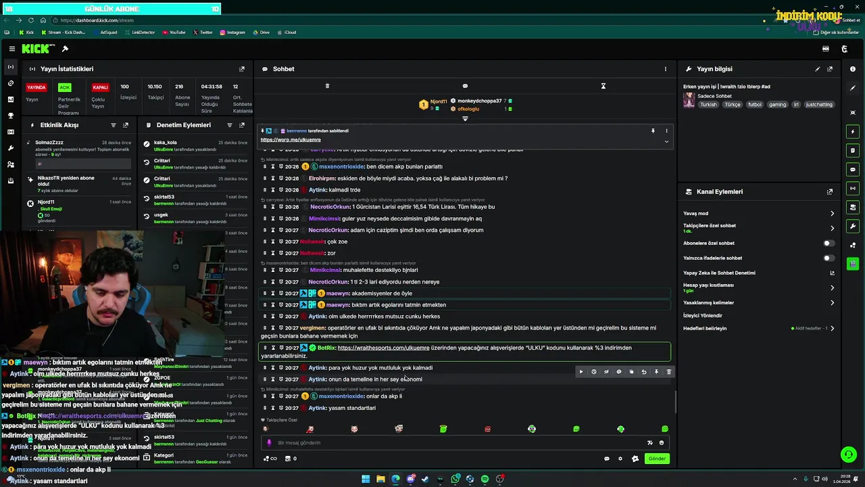Open BotRix wraithesports.com/ulkuemre link
Image resolution: width=865 pixels, height=487 pixels.
[x=383, y=348]
